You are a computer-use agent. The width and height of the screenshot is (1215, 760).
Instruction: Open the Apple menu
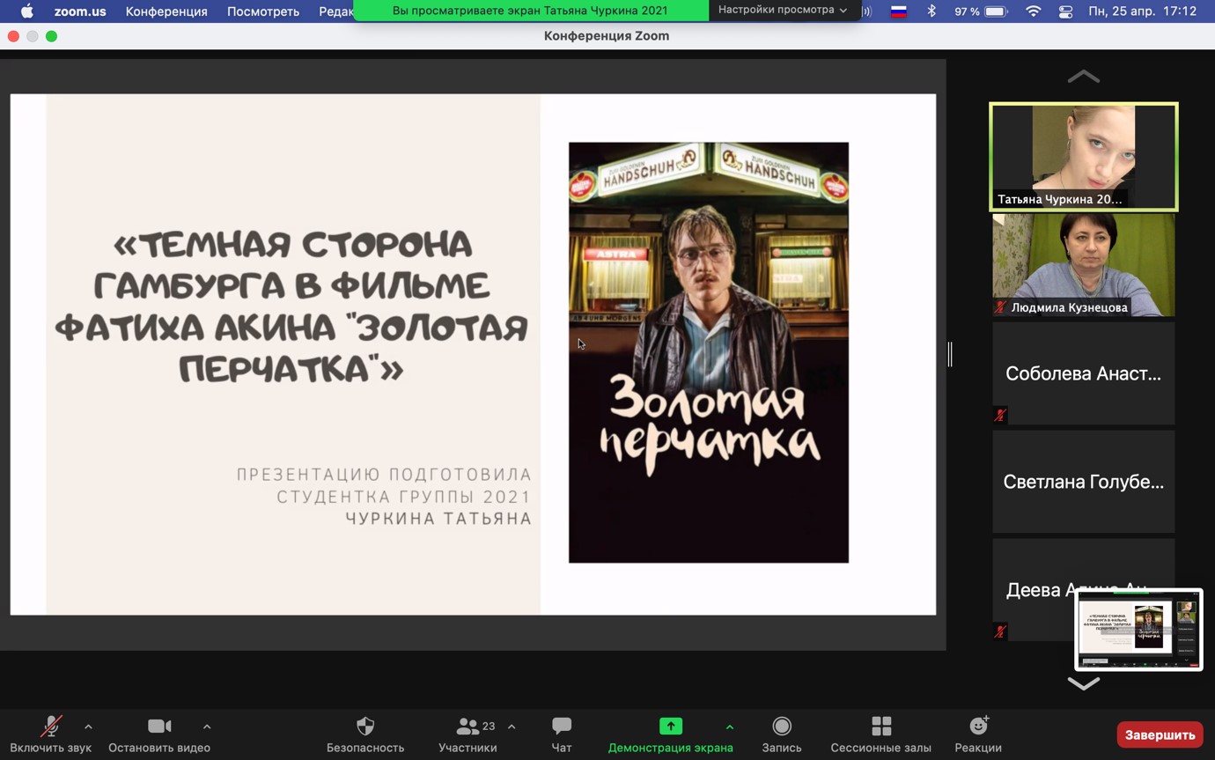click(26, 11)
